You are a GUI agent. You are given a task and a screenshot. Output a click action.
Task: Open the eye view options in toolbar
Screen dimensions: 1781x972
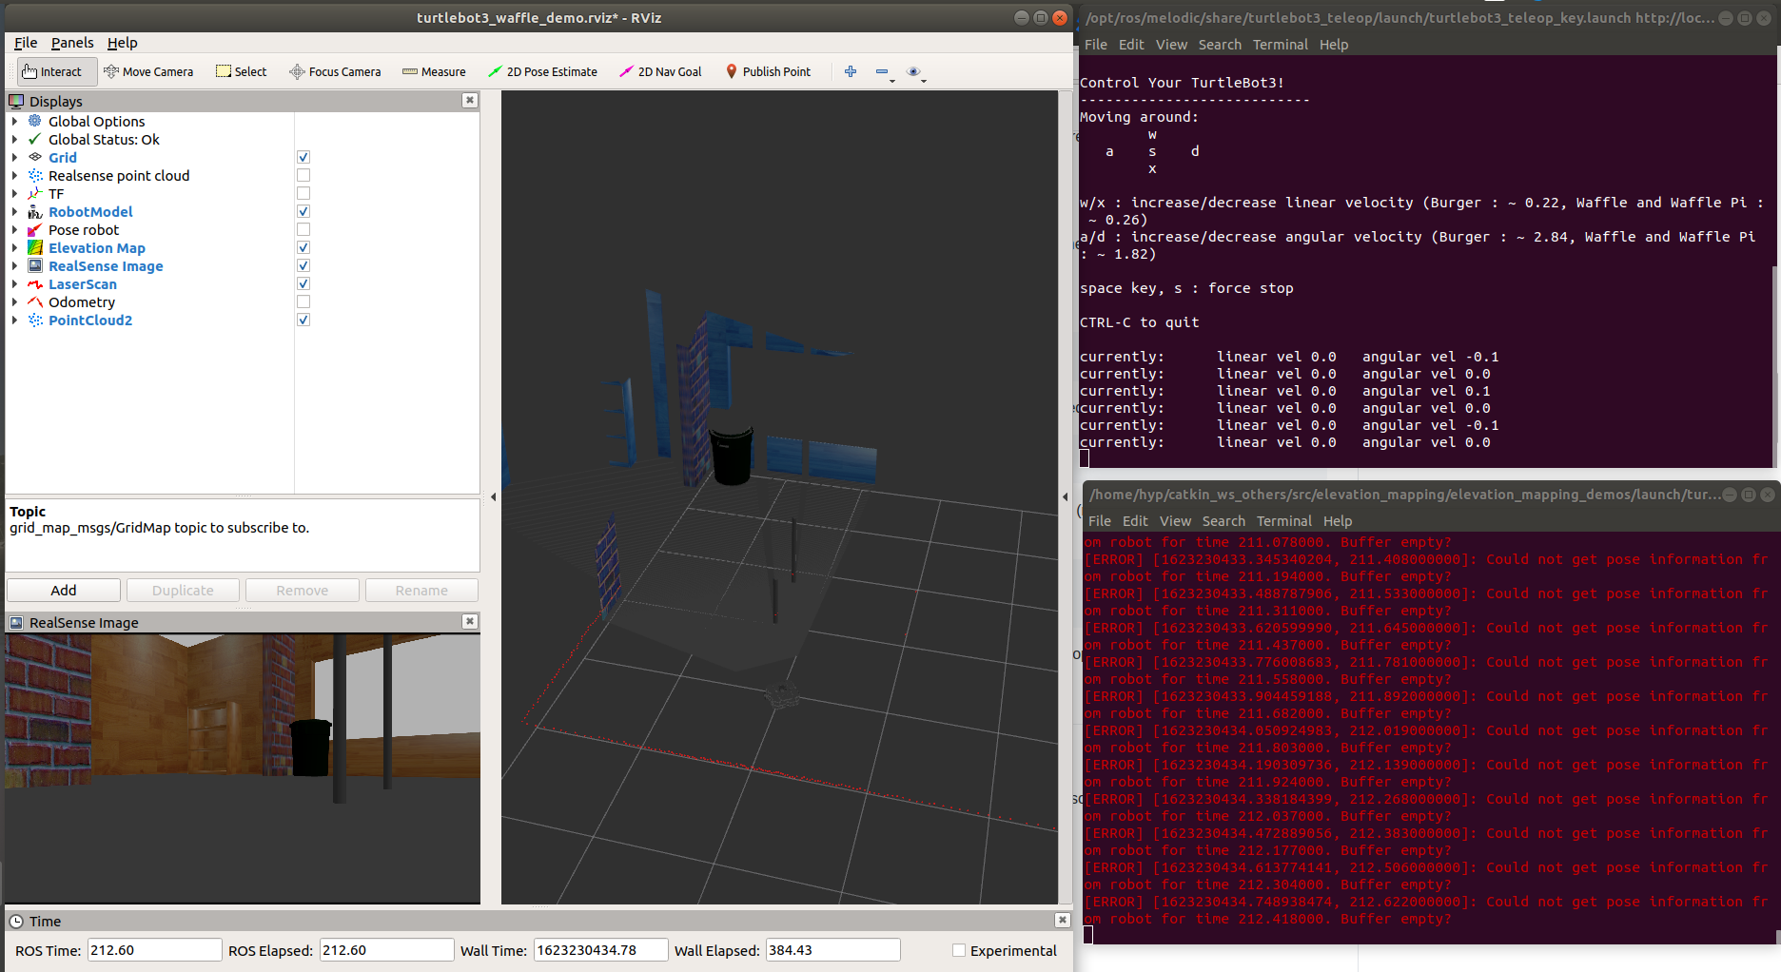click(x=914, y=71)
